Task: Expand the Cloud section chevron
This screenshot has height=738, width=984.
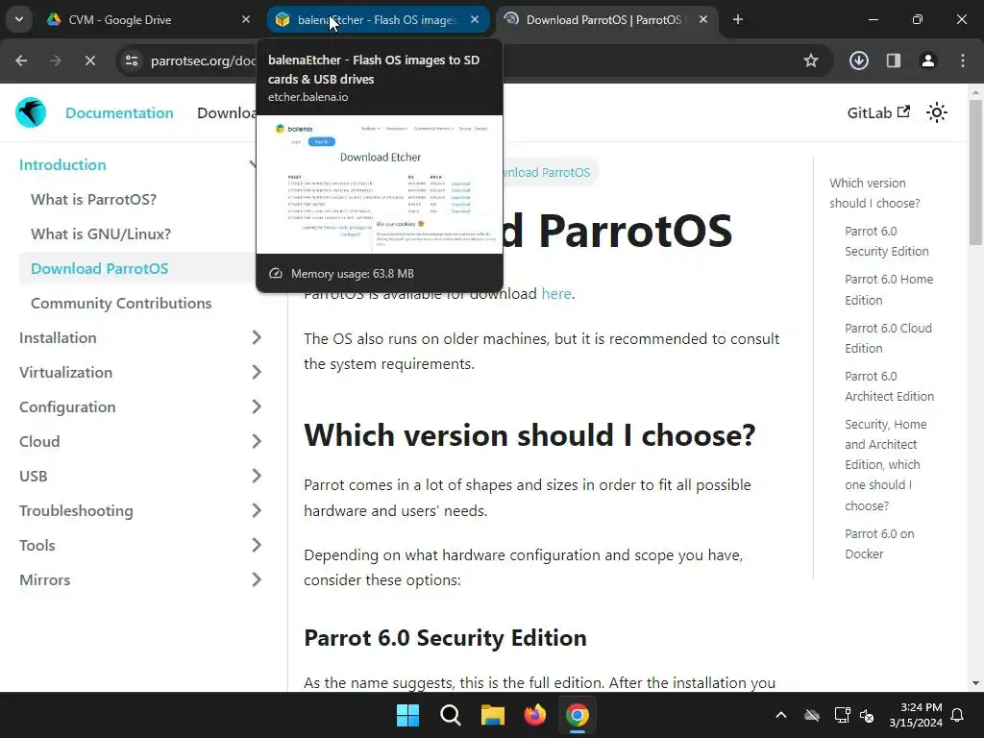Action: [256, 441]
